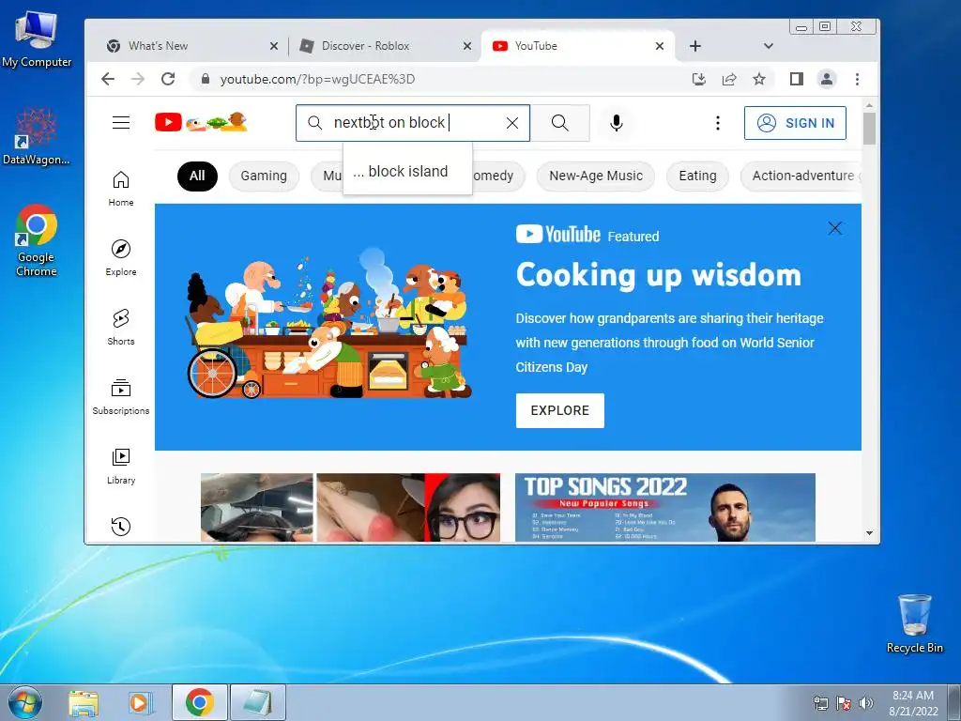Reload the YouTube page

coord(168,79)
